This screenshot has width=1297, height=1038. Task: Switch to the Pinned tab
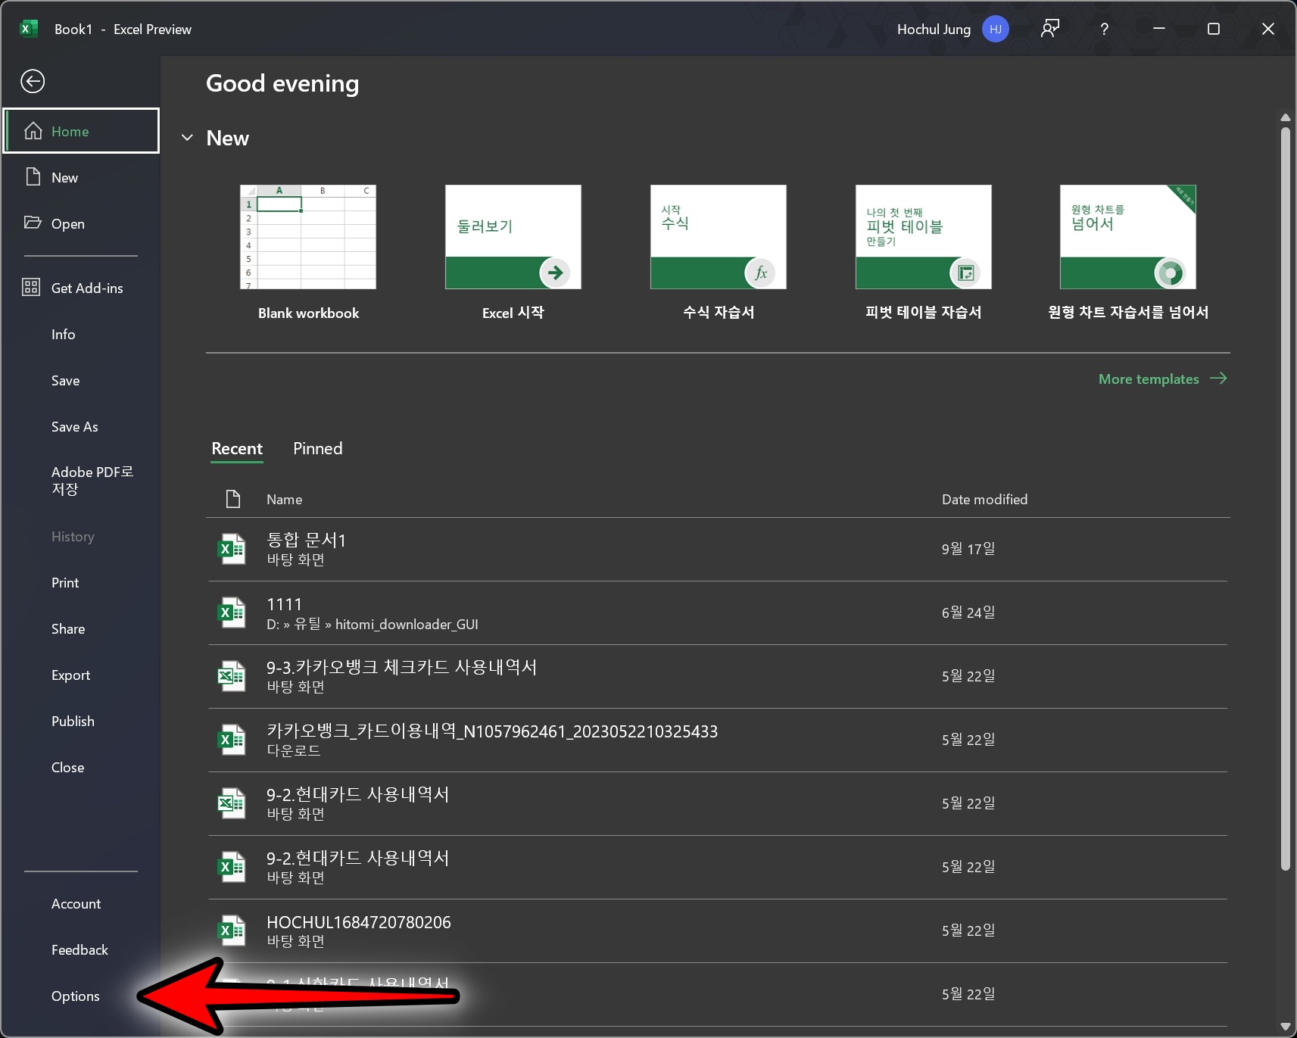click(x=318, y=448)
